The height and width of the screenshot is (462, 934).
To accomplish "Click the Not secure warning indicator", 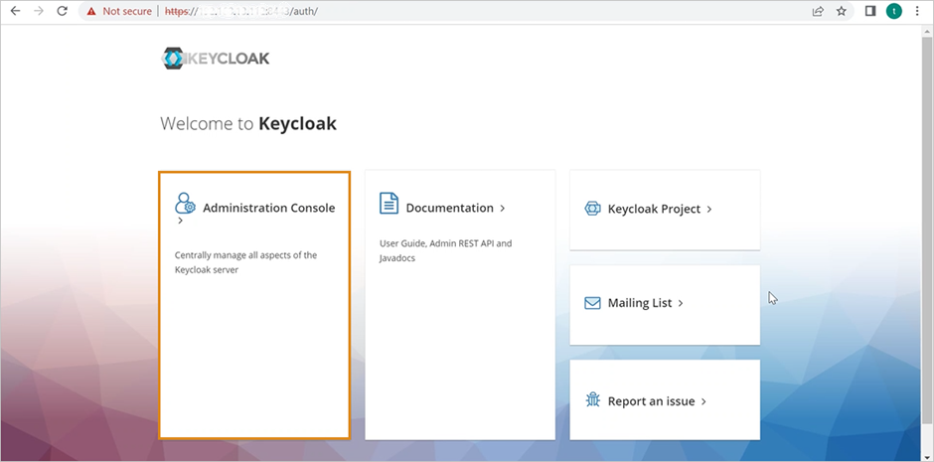I will [118, 12].
